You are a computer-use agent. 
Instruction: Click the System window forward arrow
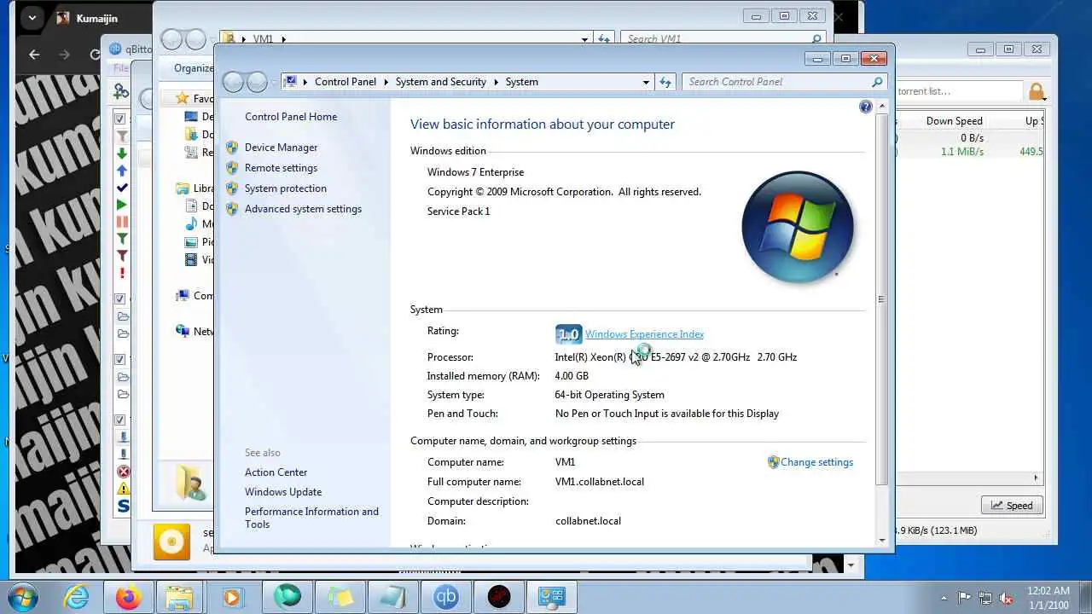257,82
